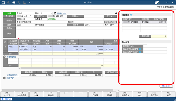Click info icon beside 振込専用口座番号
Viewport: 176px width, 101px height.
140,49
